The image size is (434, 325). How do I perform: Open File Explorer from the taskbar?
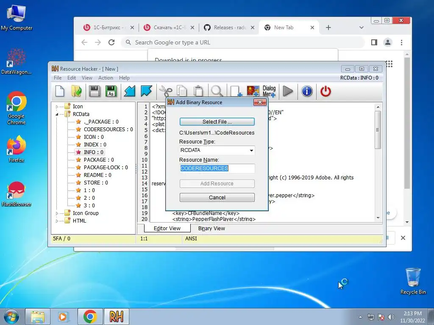pos(38,317)
